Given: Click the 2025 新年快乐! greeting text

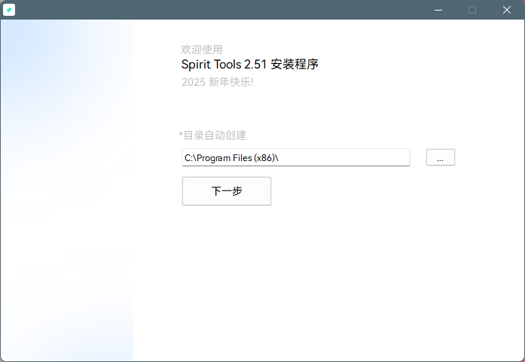Looking at the screenshot, I should tap(217, 82).
